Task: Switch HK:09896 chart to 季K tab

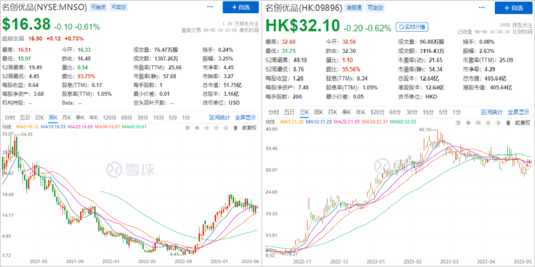Action: [346, 112]
